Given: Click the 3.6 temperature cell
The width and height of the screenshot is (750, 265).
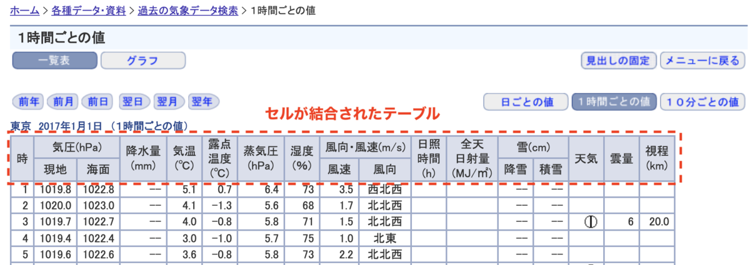Looking at the screenshot, I should [184, 254].
